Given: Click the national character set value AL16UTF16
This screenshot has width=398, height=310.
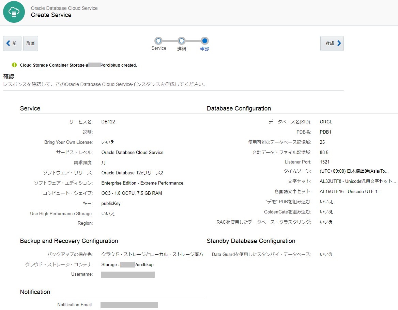Looking at the screenshot, I should pyautogui.click(x=350, y=191).
